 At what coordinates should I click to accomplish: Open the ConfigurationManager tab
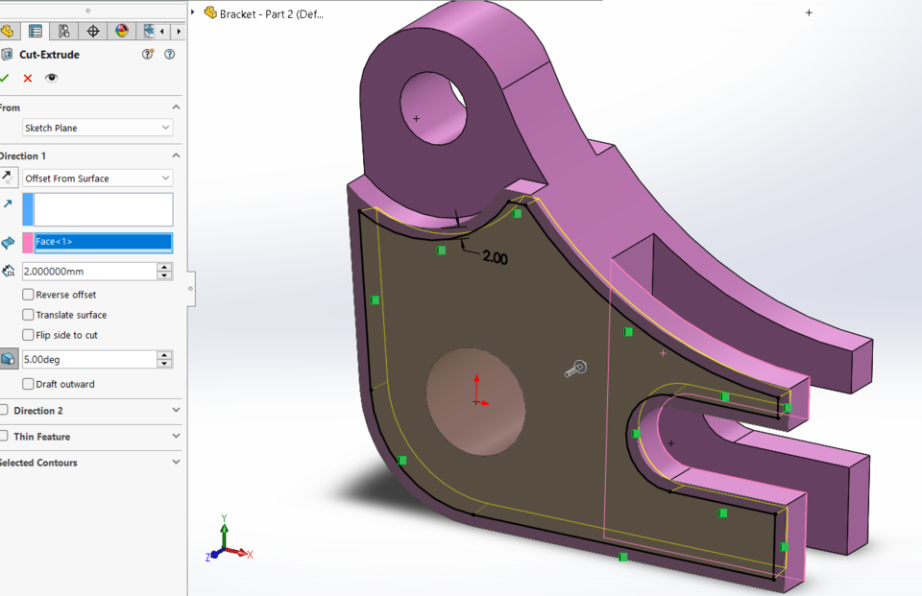coord(62,31)
